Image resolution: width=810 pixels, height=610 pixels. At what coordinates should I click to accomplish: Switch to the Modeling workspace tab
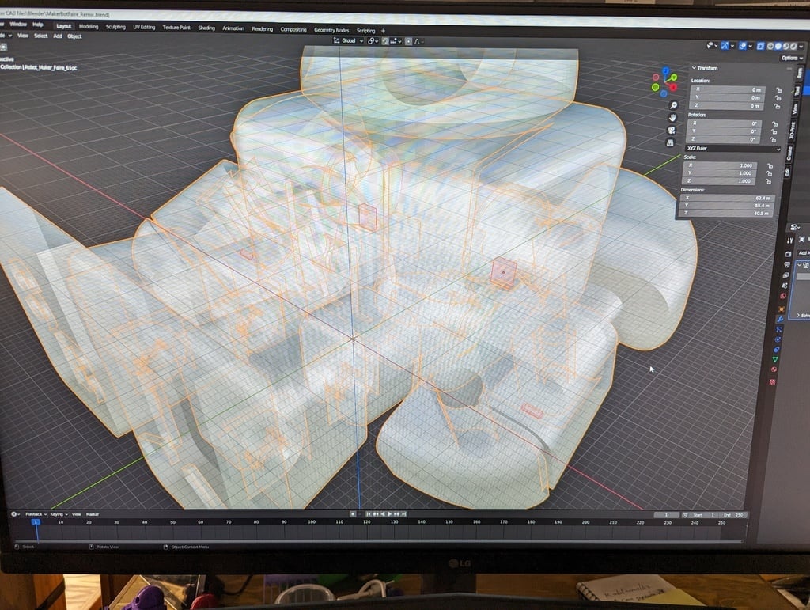[89, 26]
